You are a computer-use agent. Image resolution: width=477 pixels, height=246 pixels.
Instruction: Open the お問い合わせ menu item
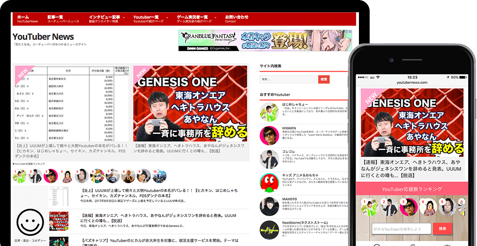pyautogui.click(x=237, y=19)
